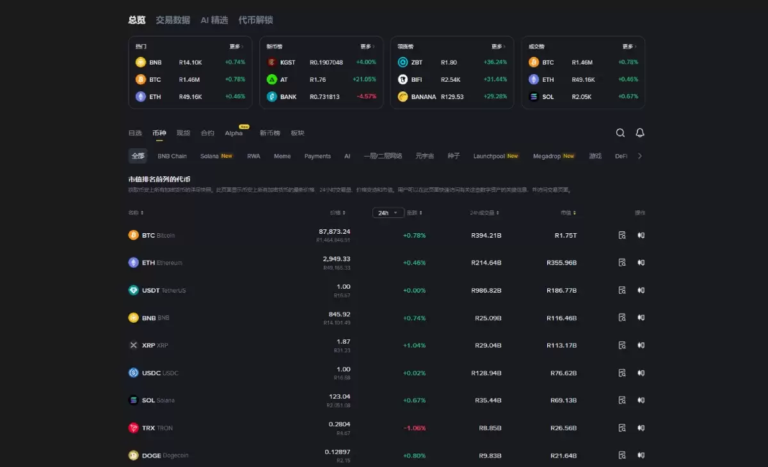Switch to the 现货 tab
Screen dimensions: 768x467
(x=183, y=133)
